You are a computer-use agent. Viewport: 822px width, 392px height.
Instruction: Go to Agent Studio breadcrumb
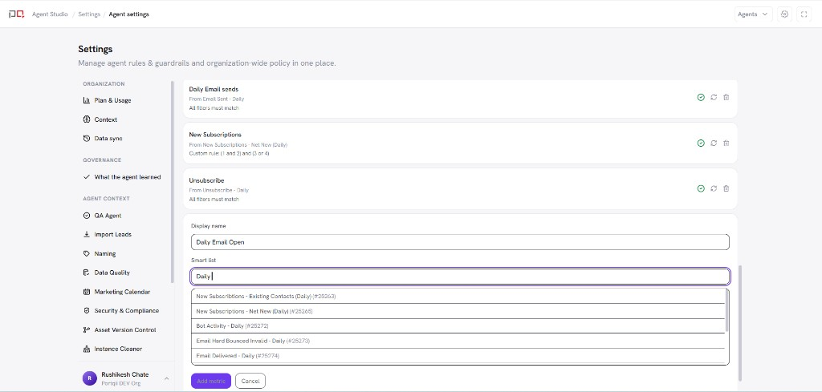50,14
